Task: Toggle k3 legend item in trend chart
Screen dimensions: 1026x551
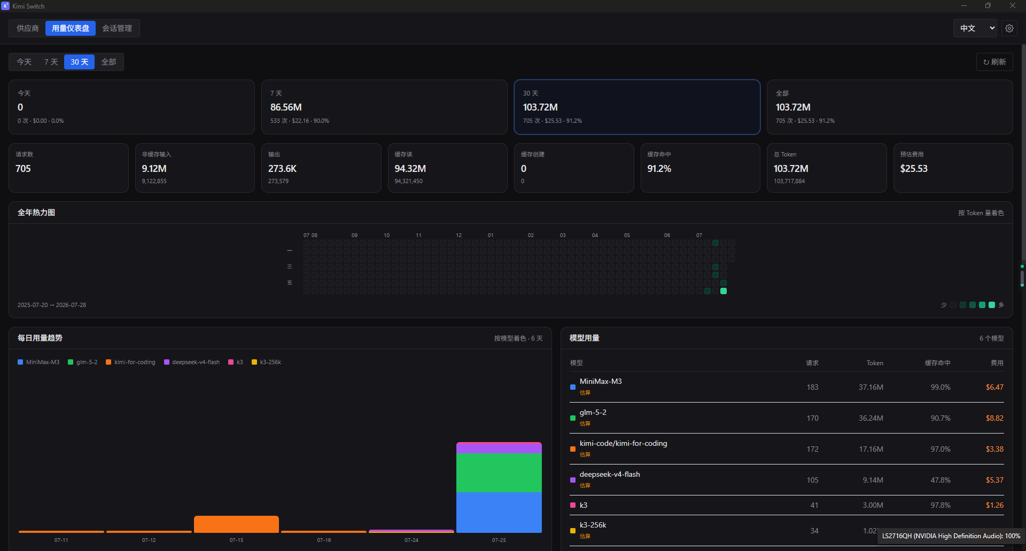Action: [x=236, y=362]
